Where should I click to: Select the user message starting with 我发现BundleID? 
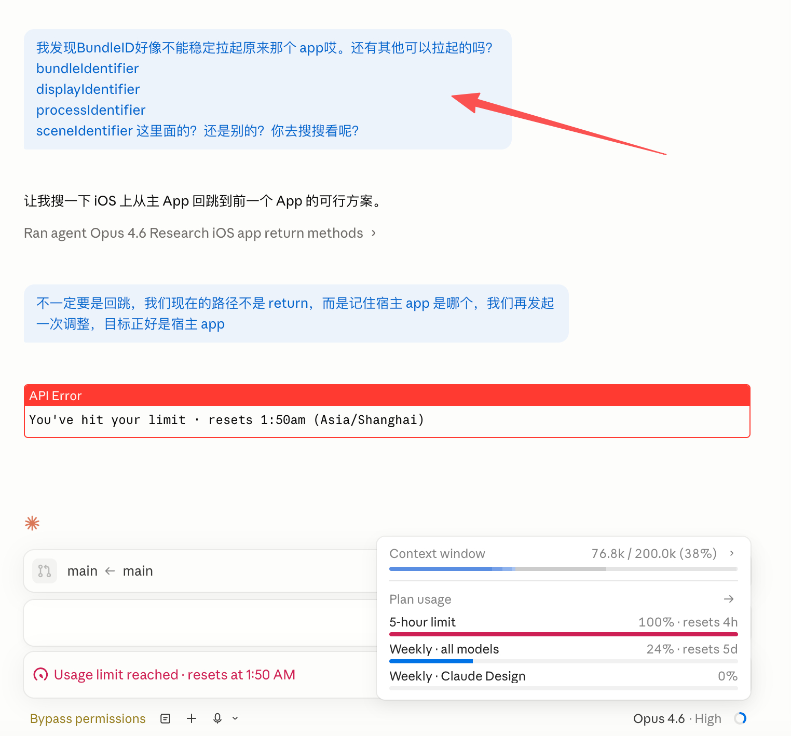pos(268,89)
